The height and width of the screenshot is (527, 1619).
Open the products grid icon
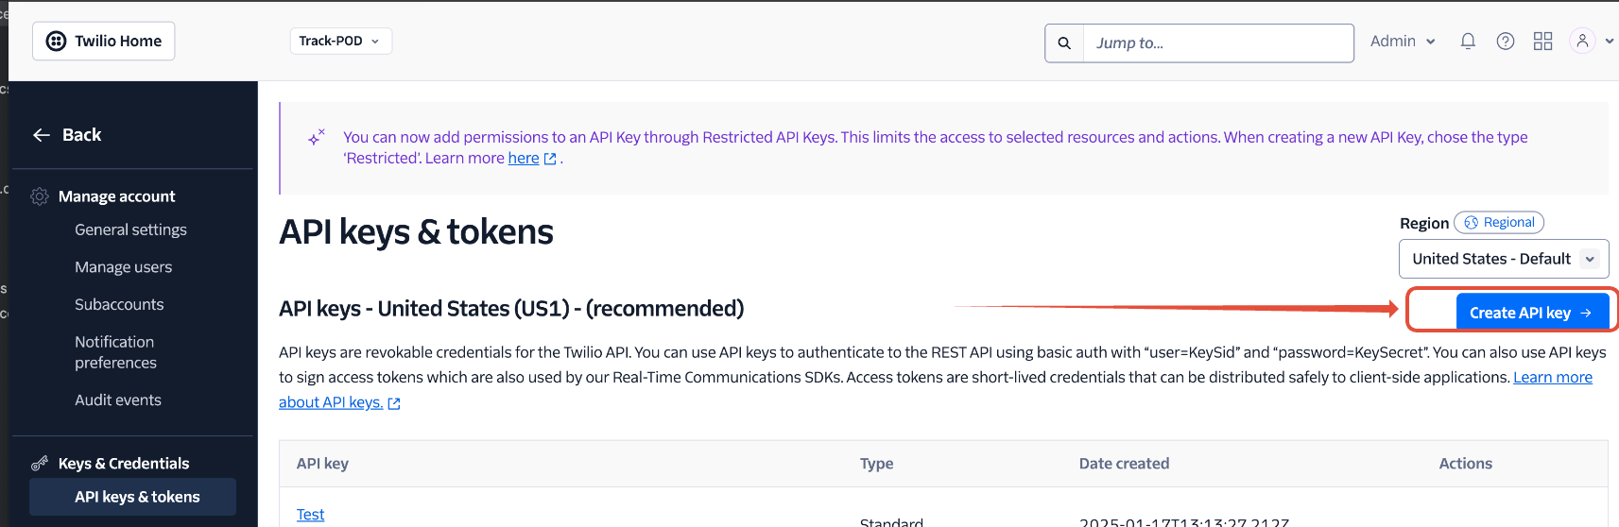1543,42
